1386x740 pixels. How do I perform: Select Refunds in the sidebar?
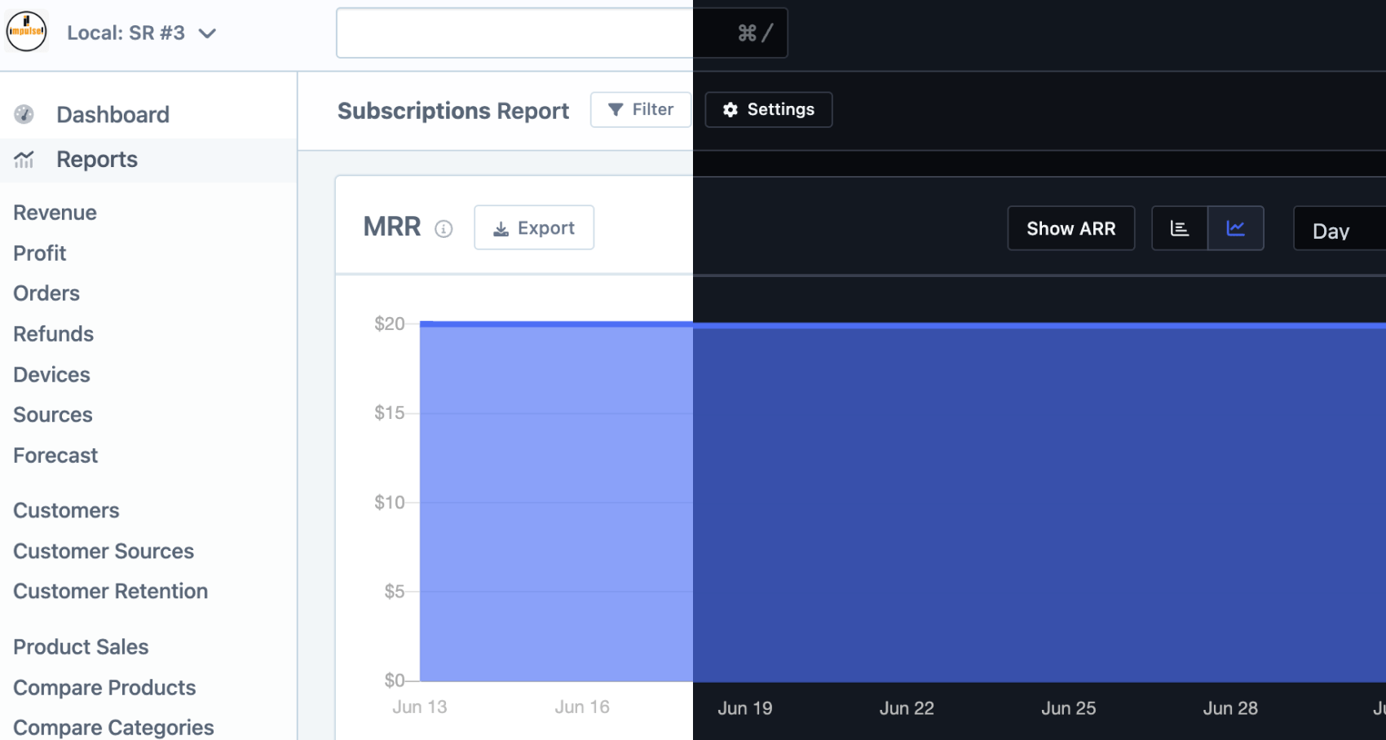coord(53,334)
